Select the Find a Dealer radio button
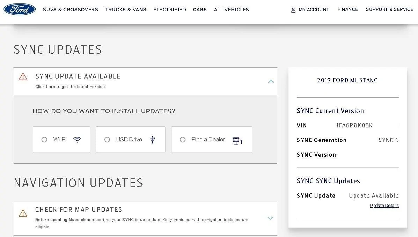 183,140
